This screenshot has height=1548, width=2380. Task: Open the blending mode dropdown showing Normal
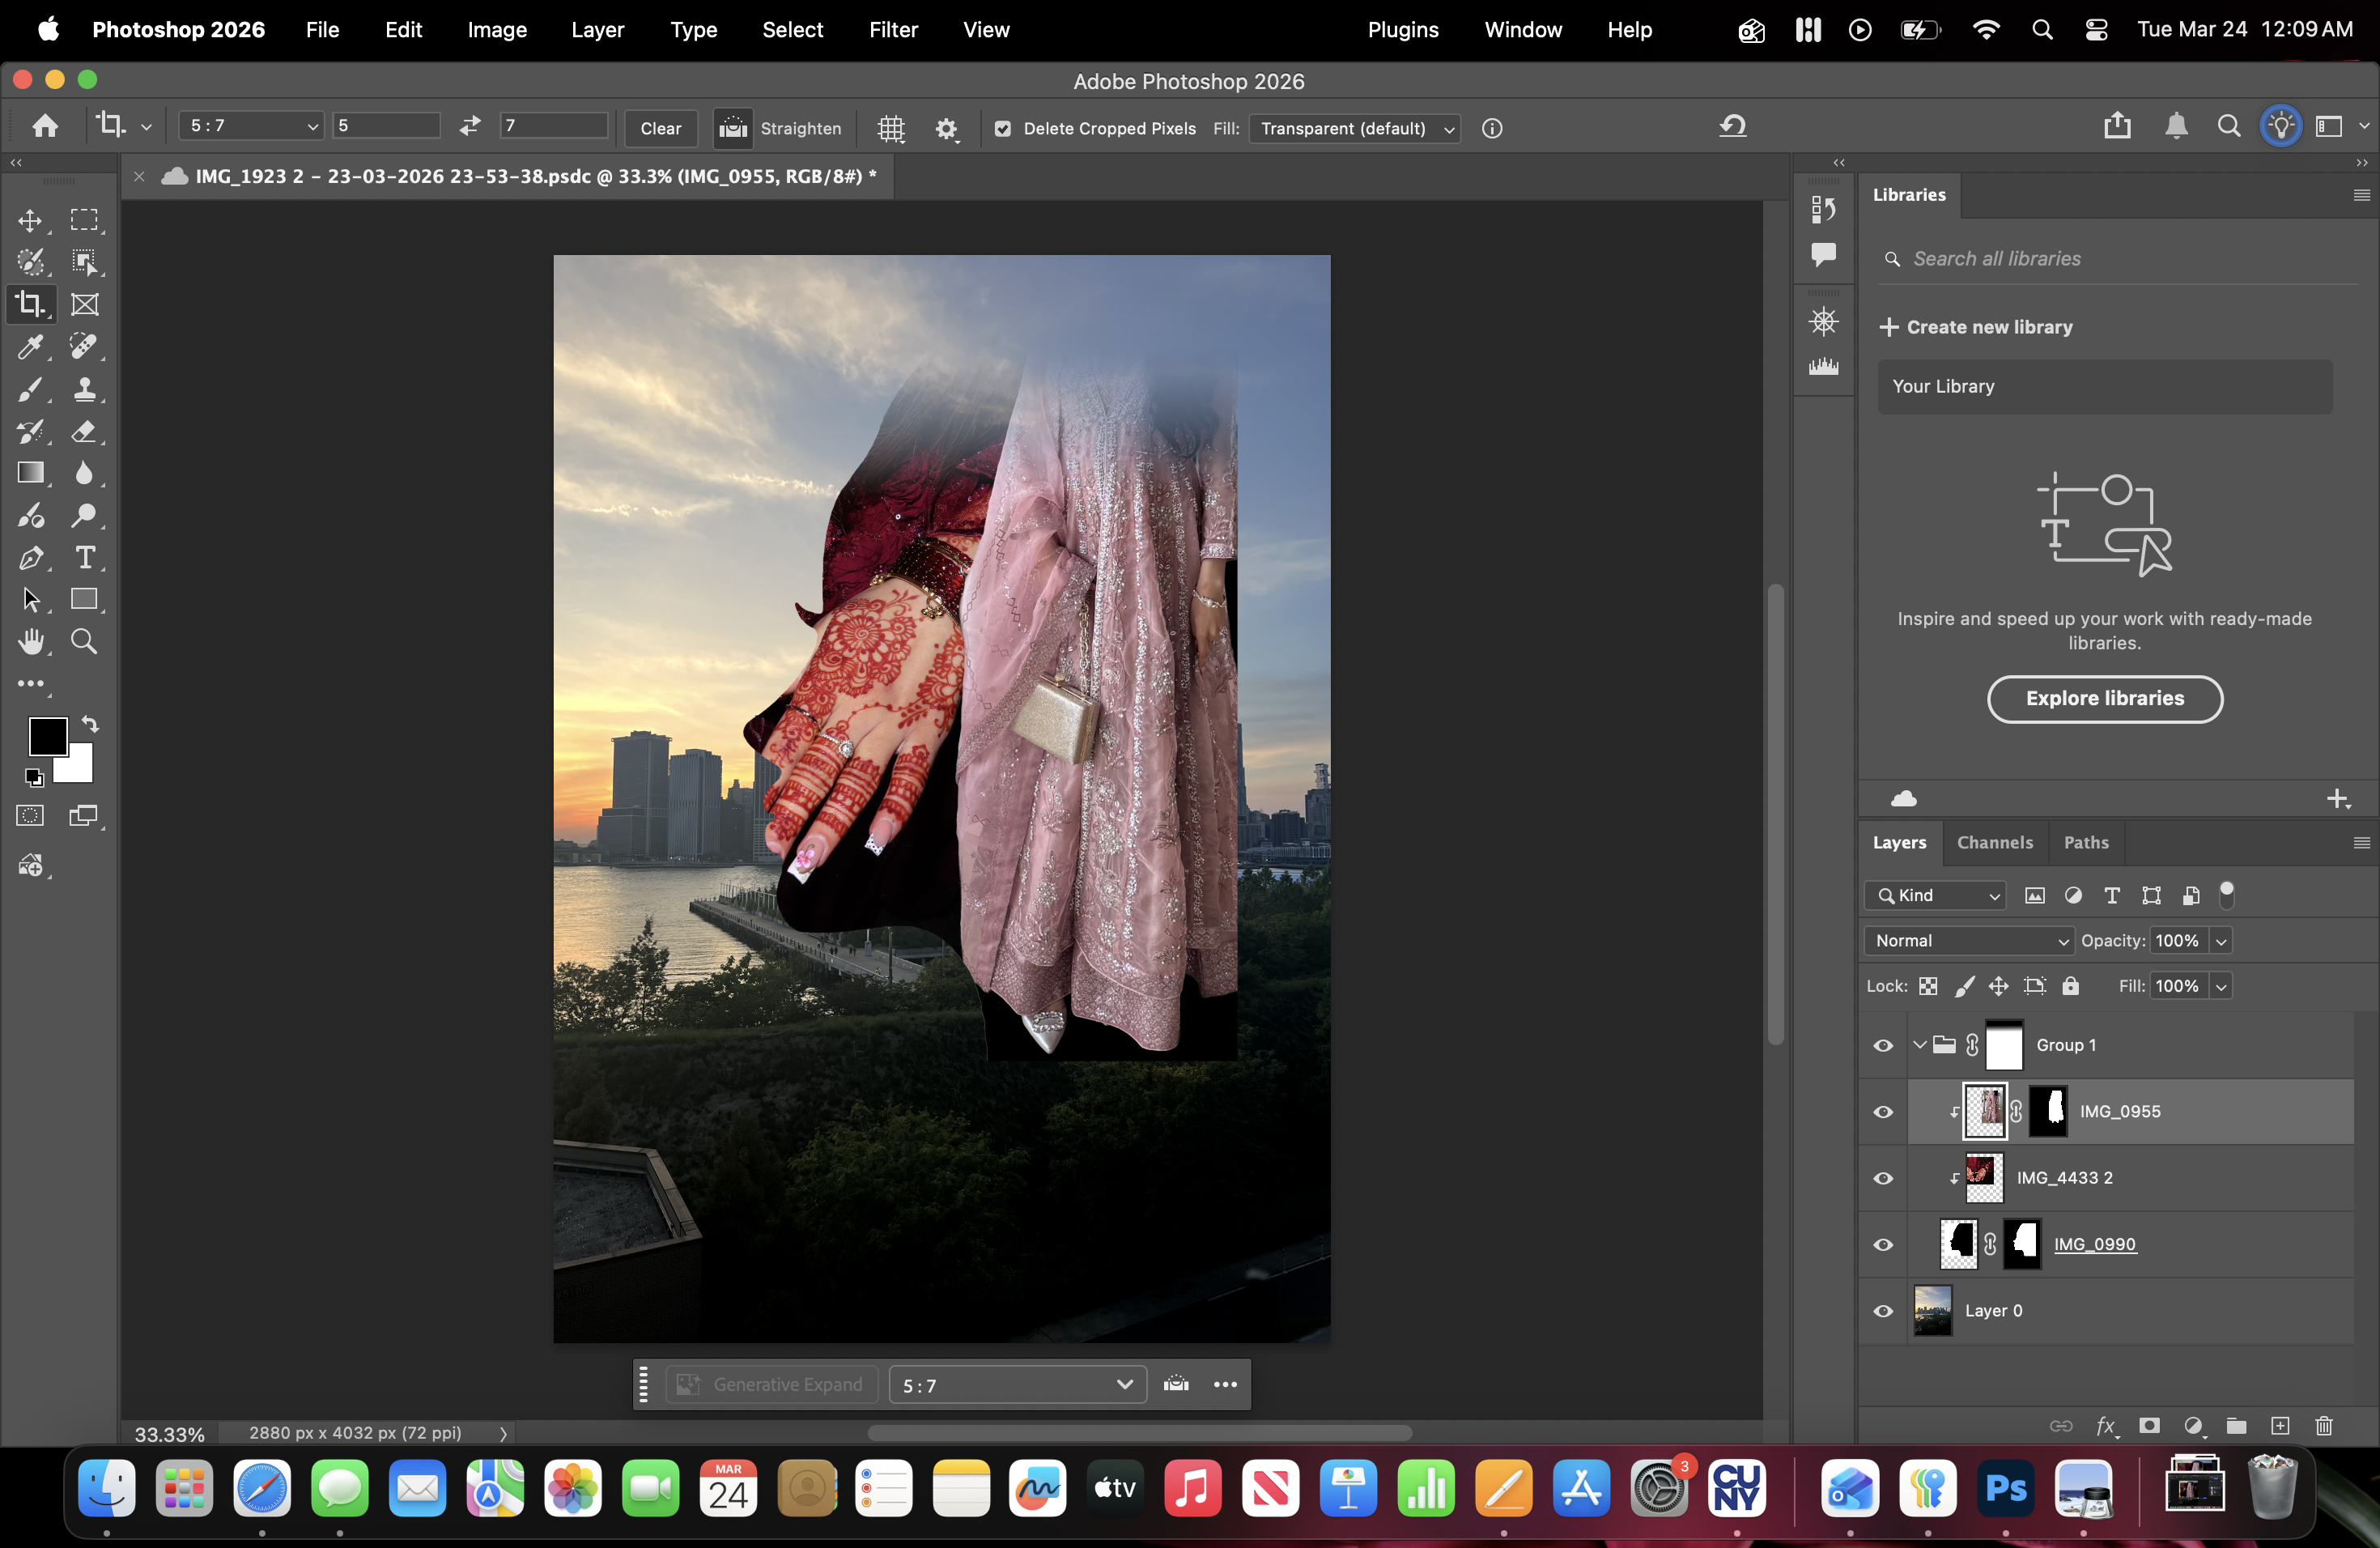pyautogui.click(x=1968, y=940)
